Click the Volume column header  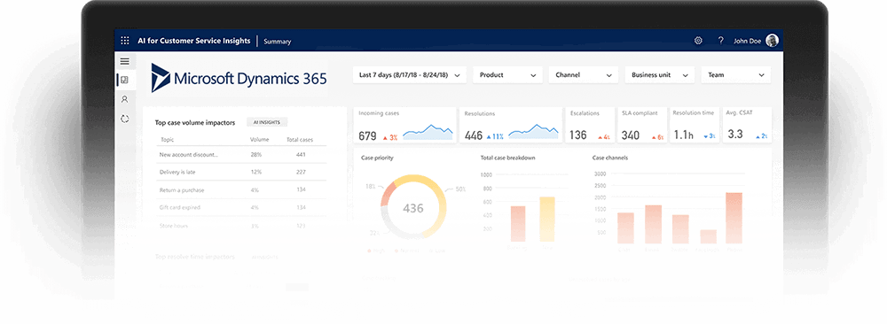[260, 139]
